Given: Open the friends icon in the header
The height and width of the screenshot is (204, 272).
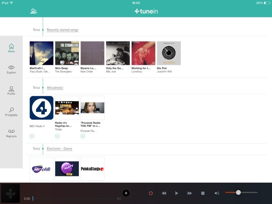Looking at the screenshot, I should (x=34, y=11).
